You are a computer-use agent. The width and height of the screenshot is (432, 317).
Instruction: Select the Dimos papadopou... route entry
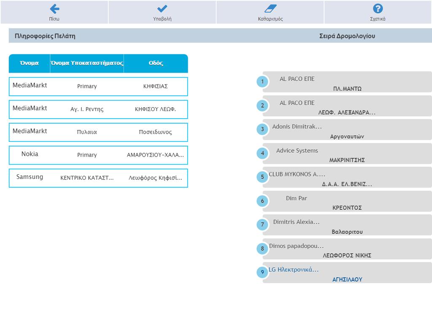pyautogui.click(x=297, y=246)
